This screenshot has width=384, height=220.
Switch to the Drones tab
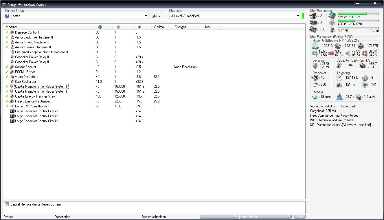pyautogui.click(x=8, y=217)
